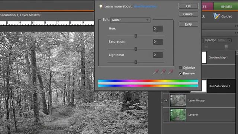Click the Layer 0 copy thumbnail
238x134 pixels.
click(178, 100)
